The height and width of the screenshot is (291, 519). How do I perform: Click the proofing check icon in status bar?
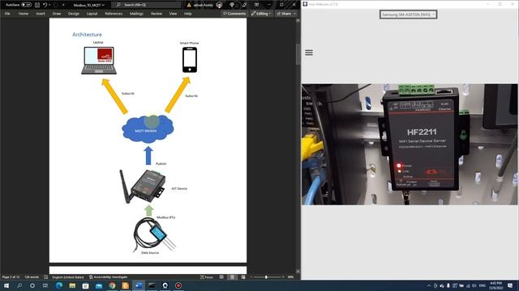[x=45, y=276]
